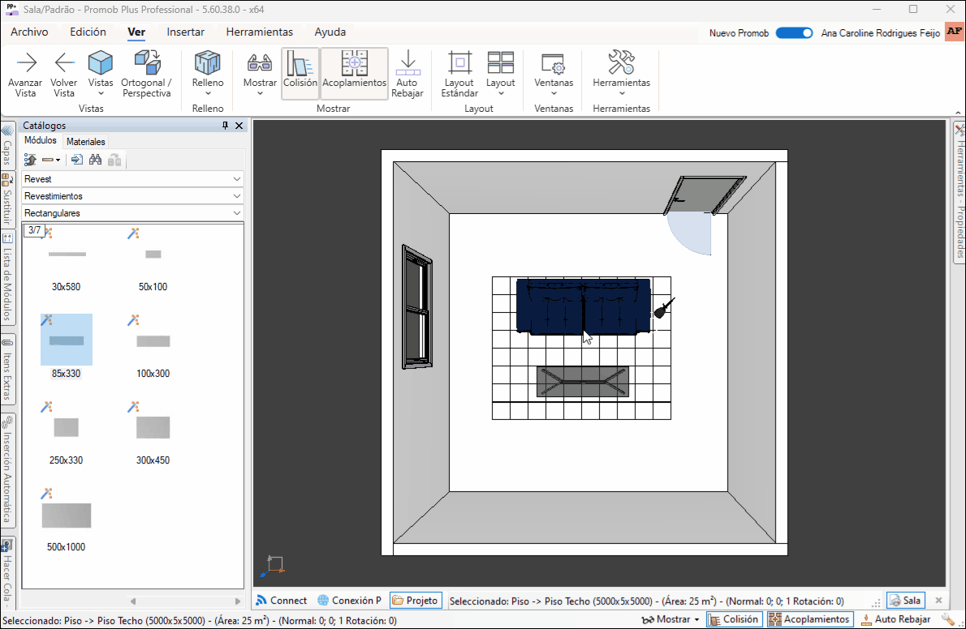Image resolution: width=966 pixels, height=629 pixels.
Task: Toggle Acoplamientos in the status bar
Action: (811, 619)
